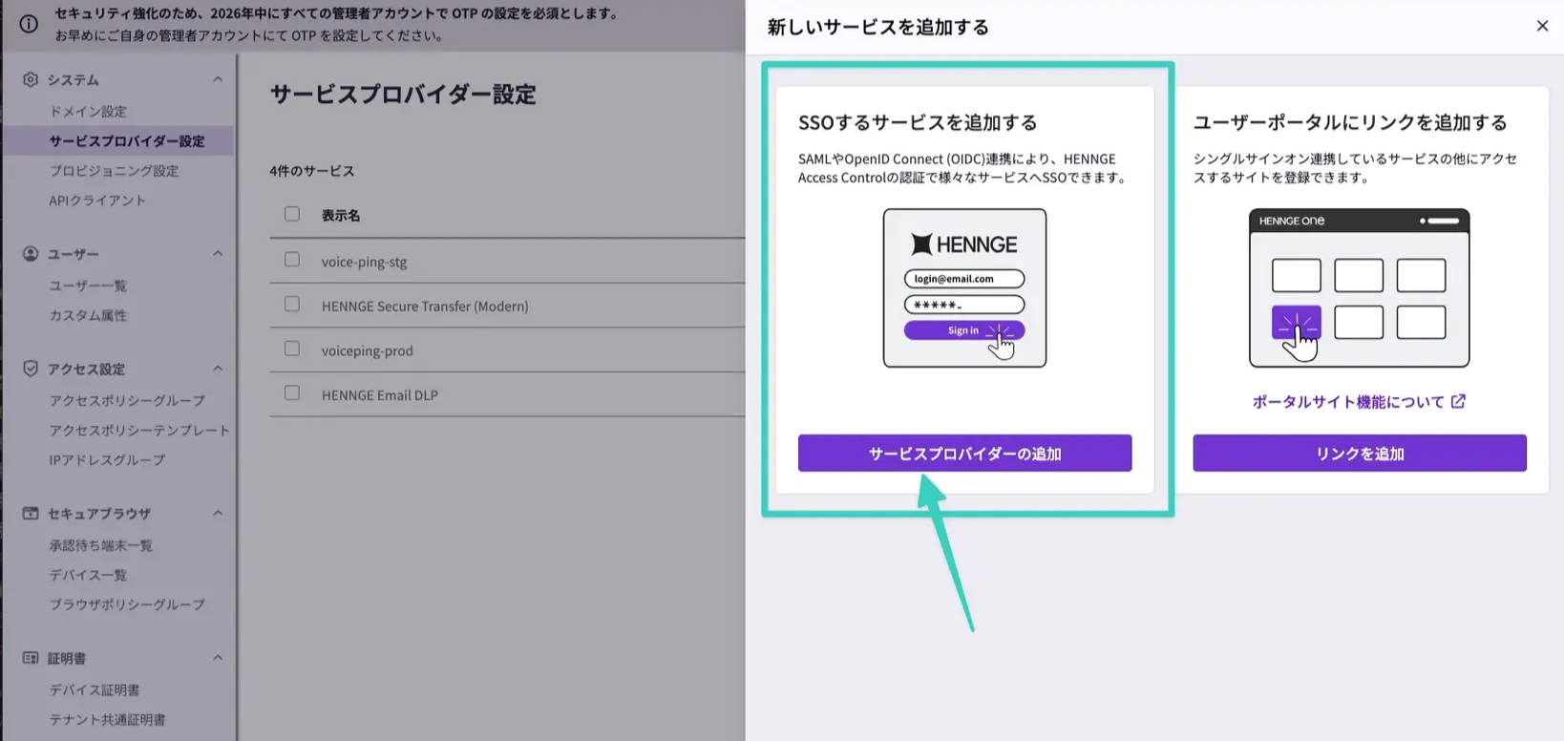Check the voice-ping-stg checkbox
1564x741 pixels.
pyautogui.click(x=292, y=260)
